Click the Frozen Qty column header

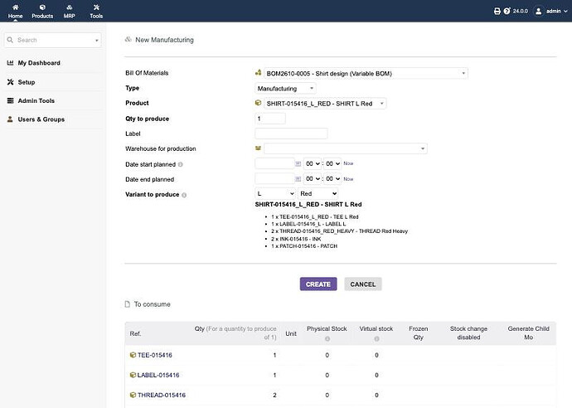(x=418, y=333)
